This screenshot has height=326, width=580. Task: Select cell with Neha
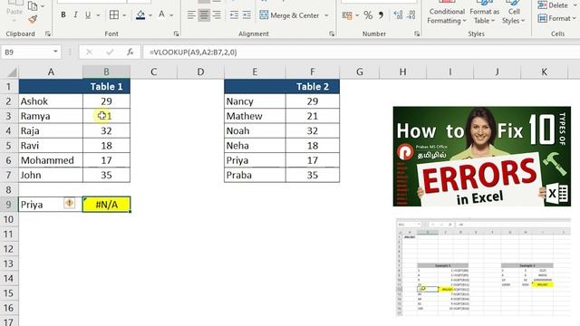click(x=255, y=145)
